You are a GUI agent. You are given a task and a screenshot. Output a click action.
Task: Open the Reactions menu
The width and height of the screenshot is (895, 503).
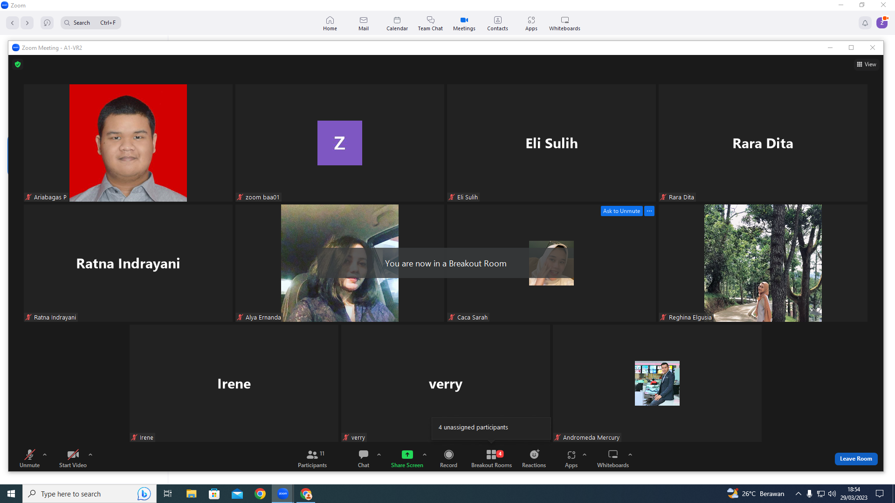pos(534,459)
